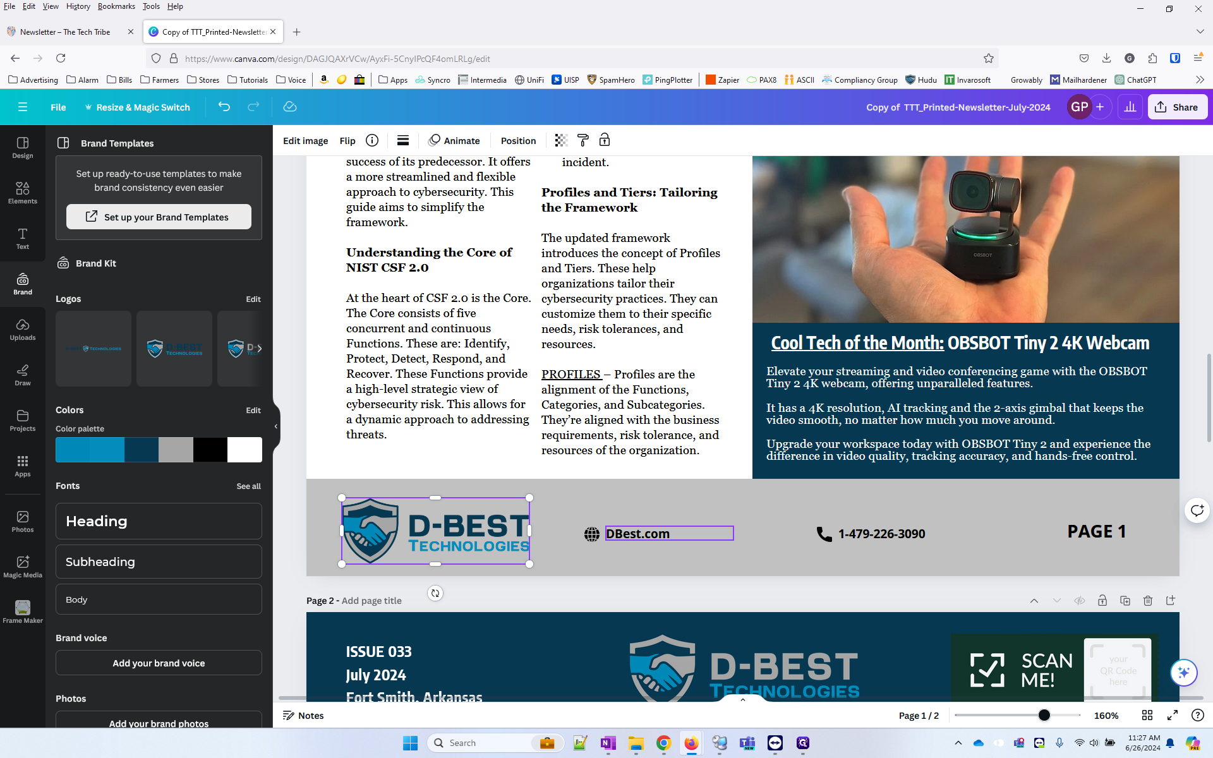Select the gray color swatch in palette

pos(176,450)
